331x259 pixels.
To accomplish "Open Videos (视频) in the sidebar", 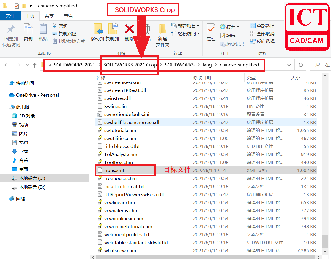I will tap(20, 125).
